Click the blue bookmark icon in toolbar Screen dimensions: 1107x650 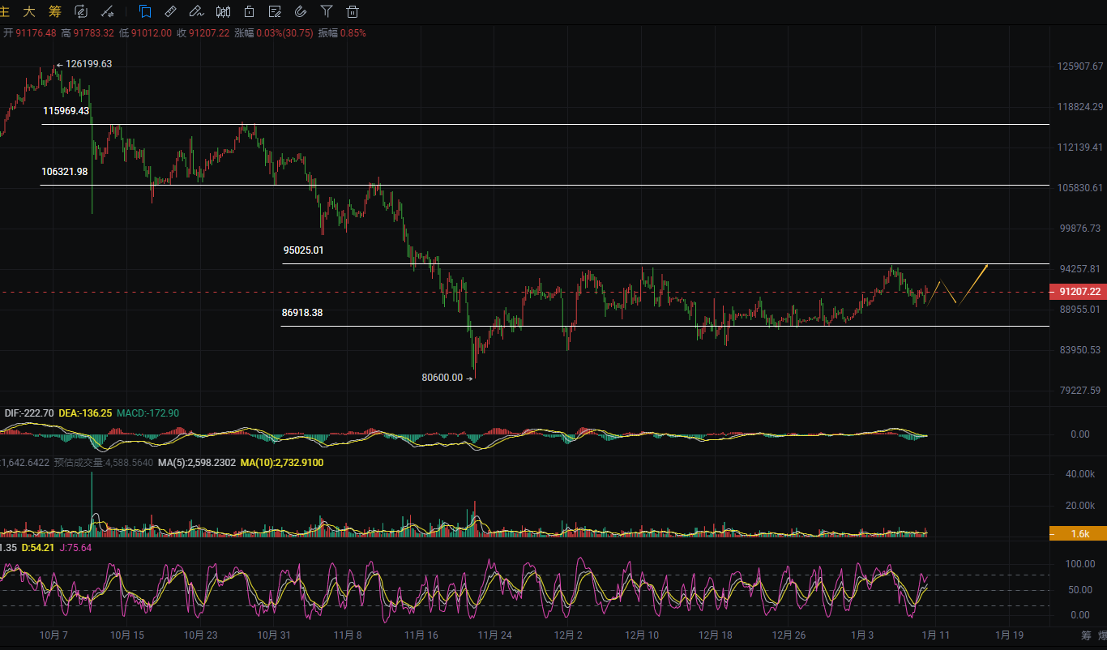point(145,11)
